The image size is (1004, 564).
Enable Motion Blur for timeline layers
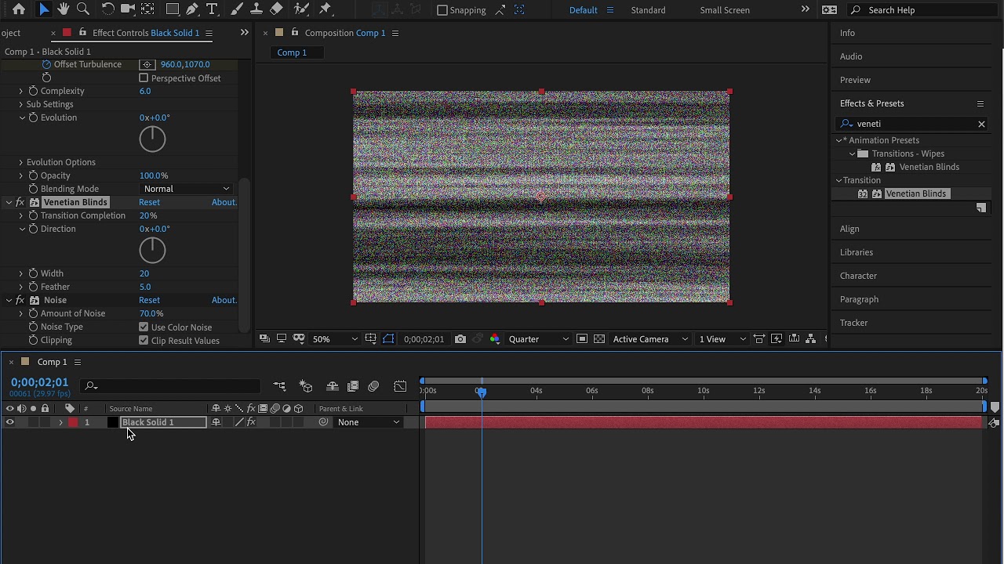[x=373, y=386]
